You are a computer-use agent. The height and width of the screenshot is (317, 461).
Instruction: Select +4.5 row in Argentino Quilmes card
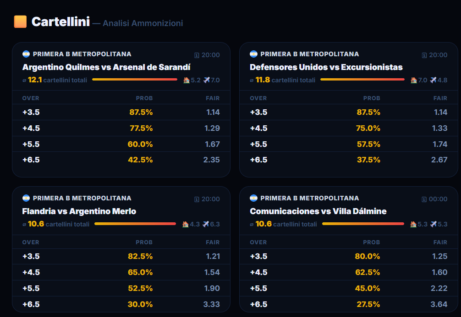[x=121, y=128]
